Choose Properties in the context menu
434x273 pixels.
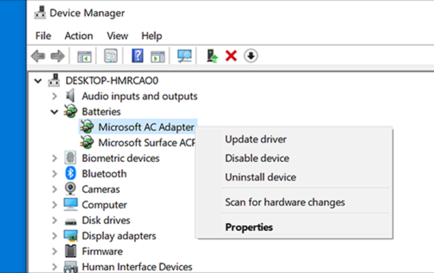point(249,227)
